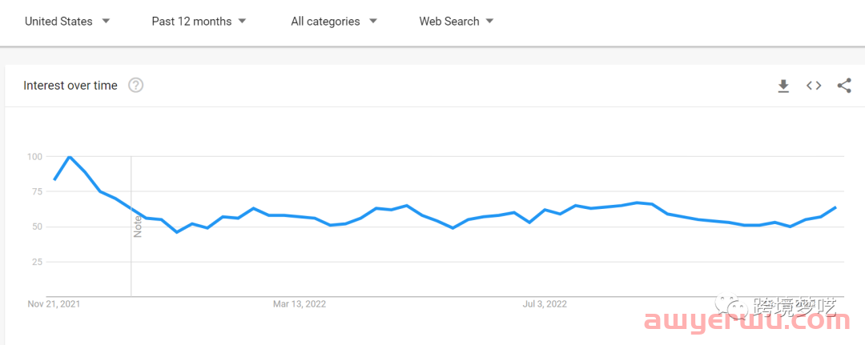Open help icon beside Interest over time
This screenshot has height=345, width=865.
(135, 86)
